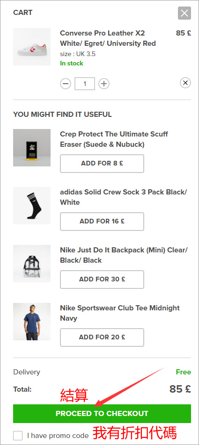This screenshot has width=199, height=445.
Task: Increase Converse quantity with plus icon
Action: [104, 84]
